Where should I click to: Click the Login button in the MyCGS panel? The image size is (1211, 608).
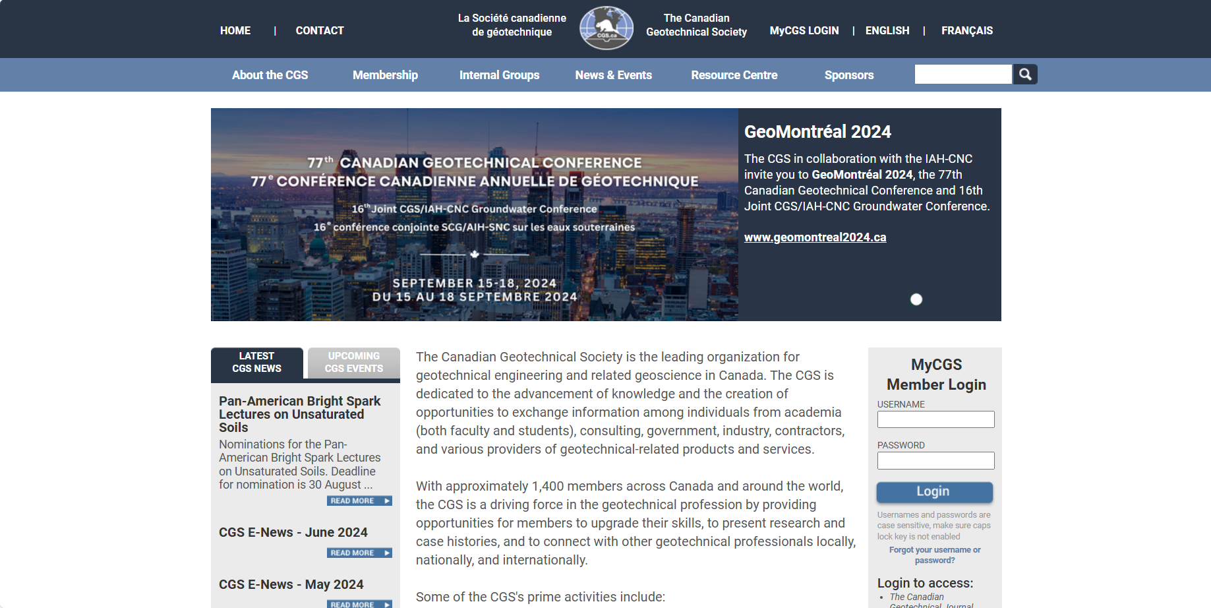tap(934, 492)
